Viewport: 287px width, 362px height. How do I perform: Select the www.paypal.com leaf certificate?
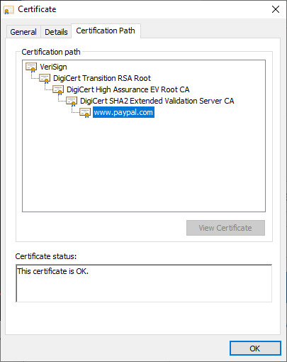123,112
